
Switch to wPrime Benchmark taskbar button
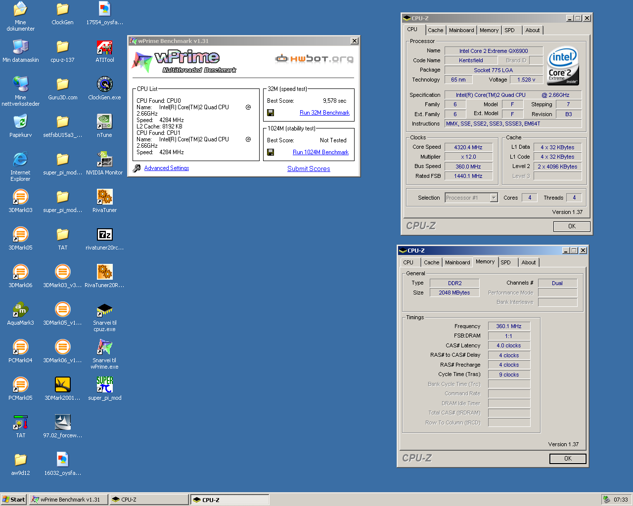click(x=68, y=500)
